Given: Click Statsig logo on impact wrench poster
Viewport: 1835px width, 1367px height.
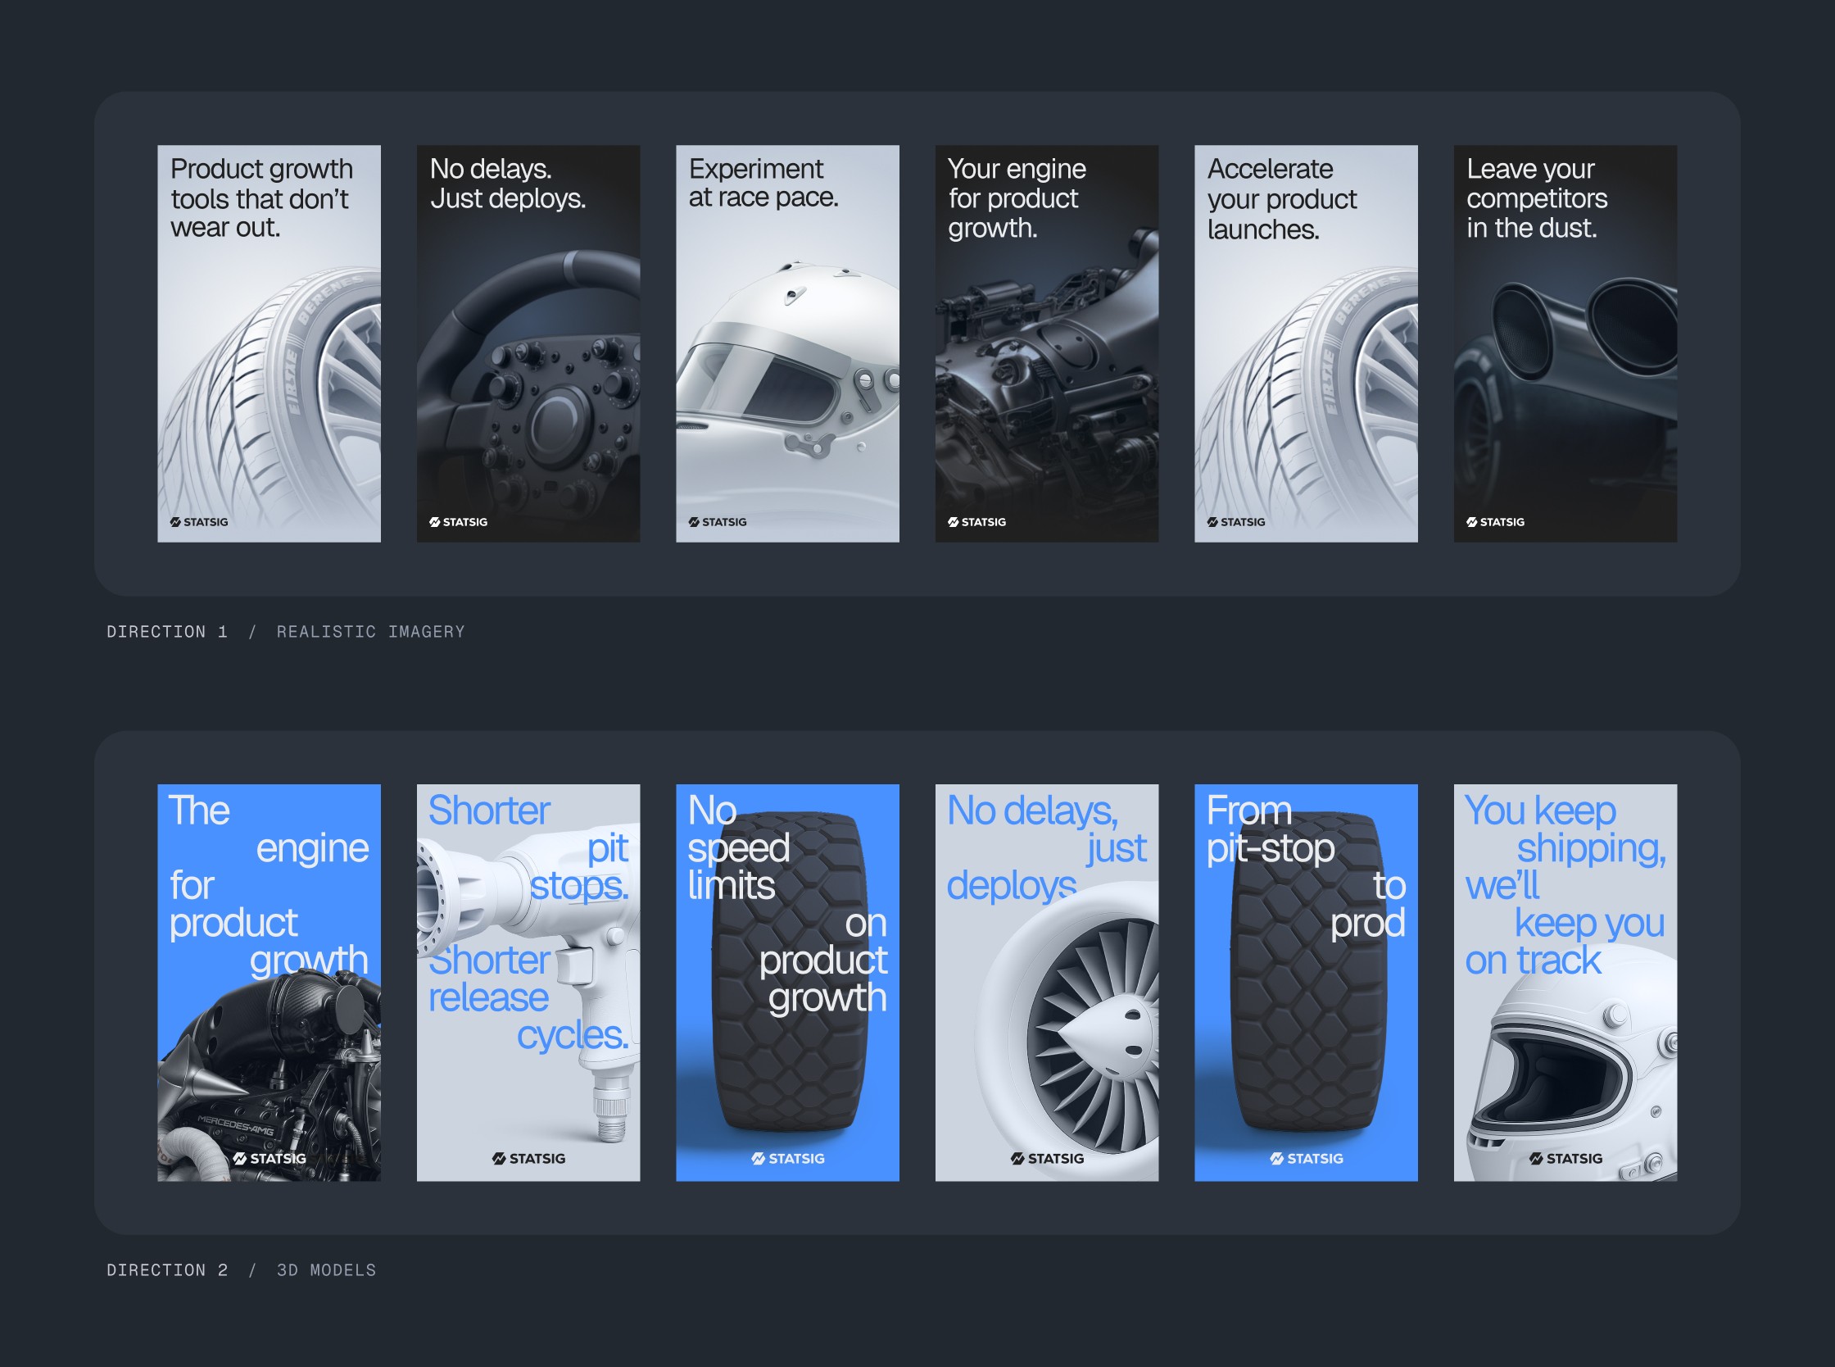Looking at the screenshot, I should (x=528, y=1159).
